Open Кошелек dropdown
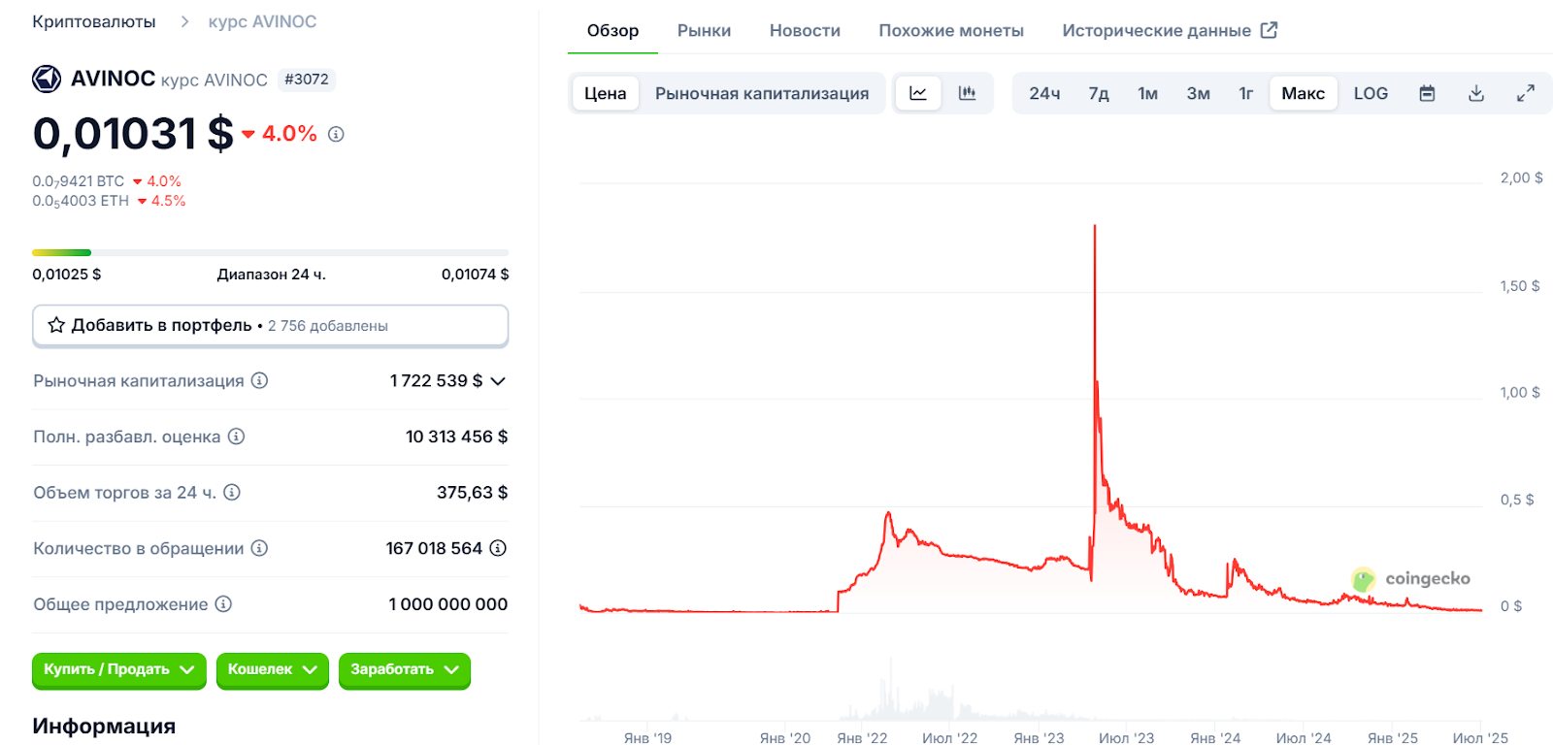1553x745 pixels. (x=273, y=670)
